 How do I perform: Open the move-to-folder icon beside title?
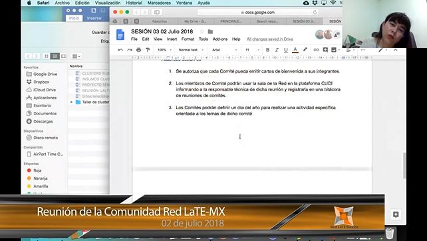click(x=210, y=32)
